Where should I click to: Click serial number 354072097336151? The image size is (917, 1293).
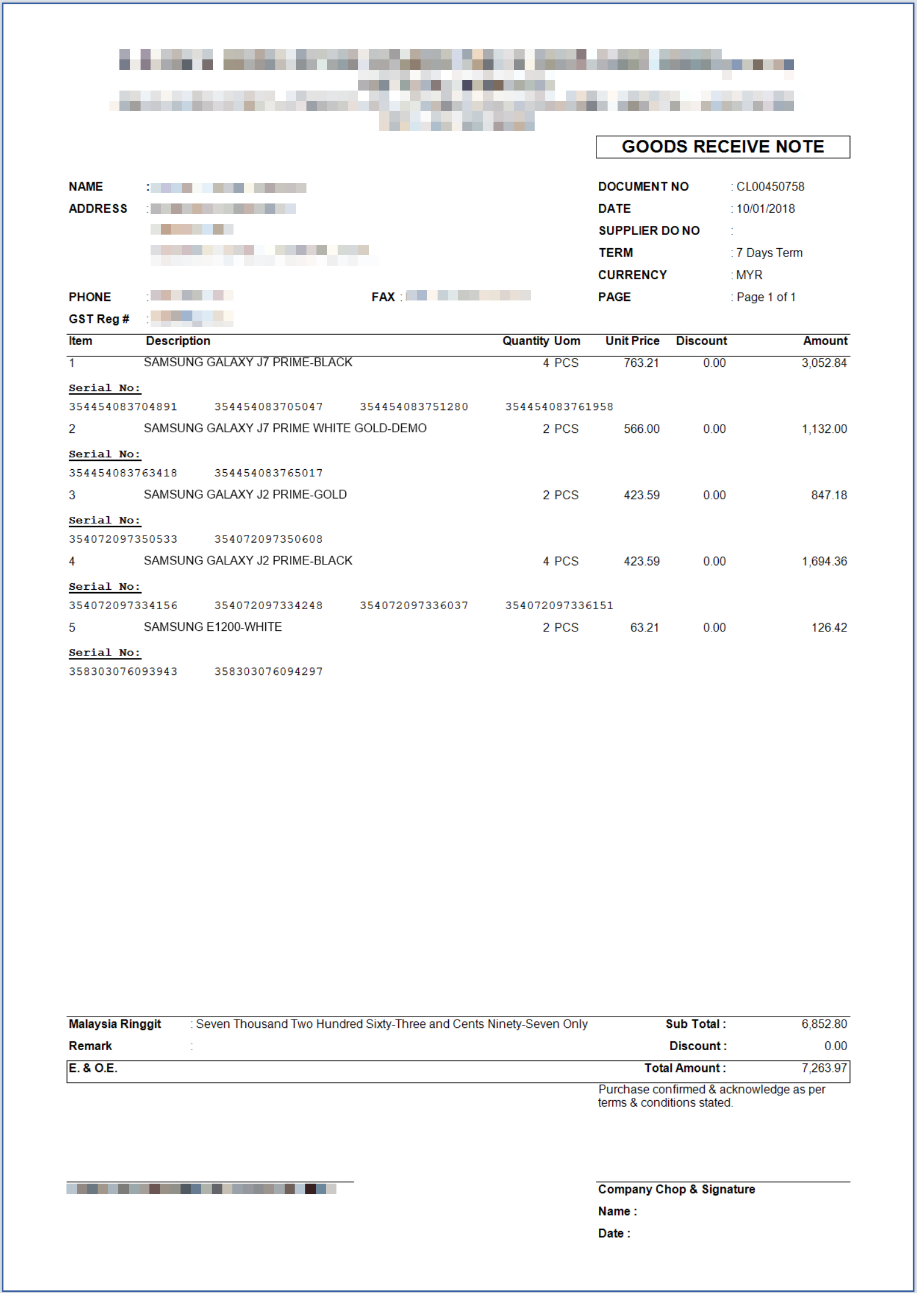pyautogui.click(x=559, y=606)
